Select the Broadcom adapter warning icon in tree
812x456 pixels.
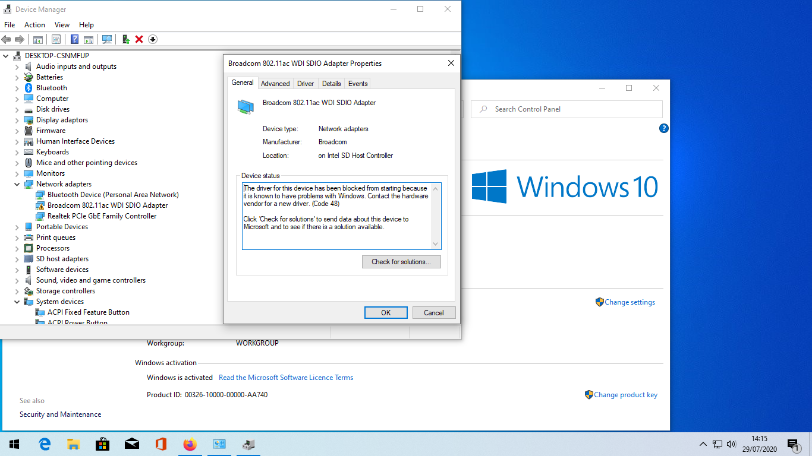coord(40,205)
